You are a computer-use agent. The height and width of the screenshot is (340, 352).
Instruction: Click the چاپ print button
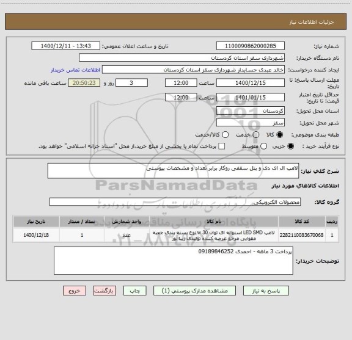pyautogui.click(x=134, y=291)
